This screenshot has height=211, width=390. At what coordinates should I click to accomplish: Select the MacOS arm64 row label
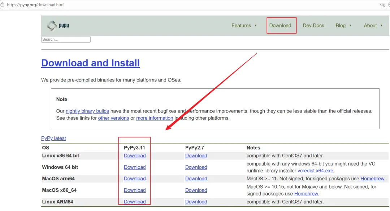coord(58,179)
